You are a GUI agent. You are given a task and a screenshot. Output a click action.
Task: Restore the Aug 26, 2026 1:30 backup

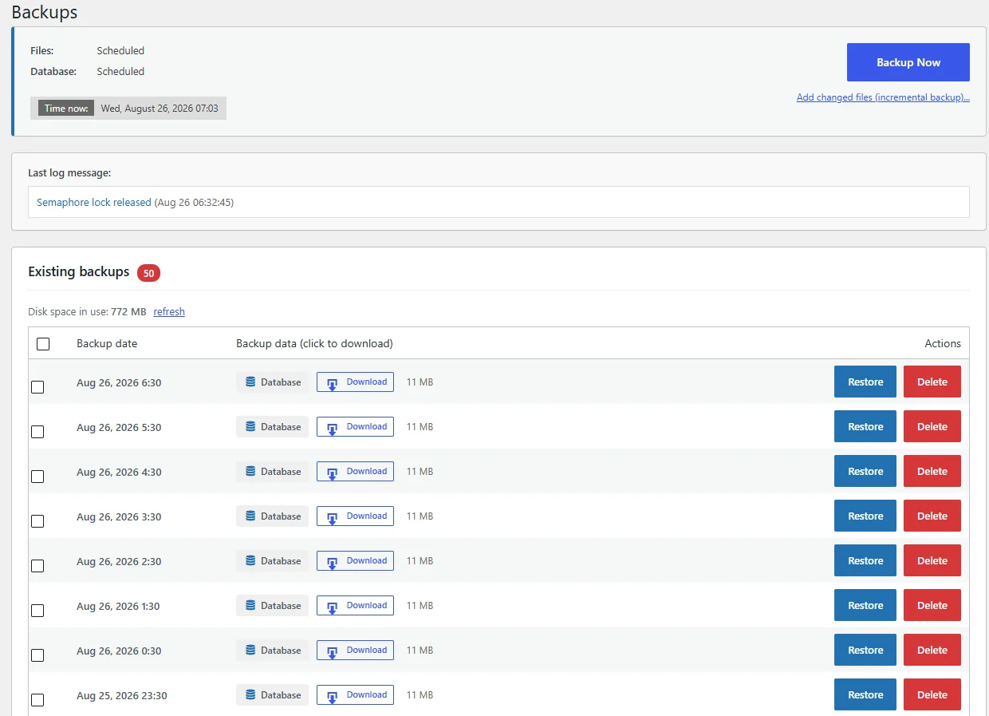(x=865, y=605)
